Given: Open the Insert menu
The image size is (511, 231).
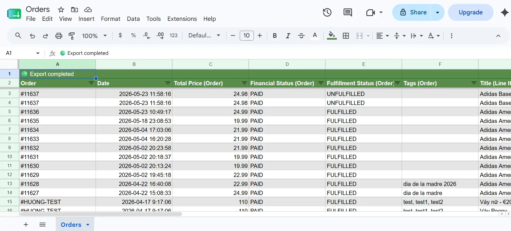Looking at the screenshot, I should [x=86, y=19].
